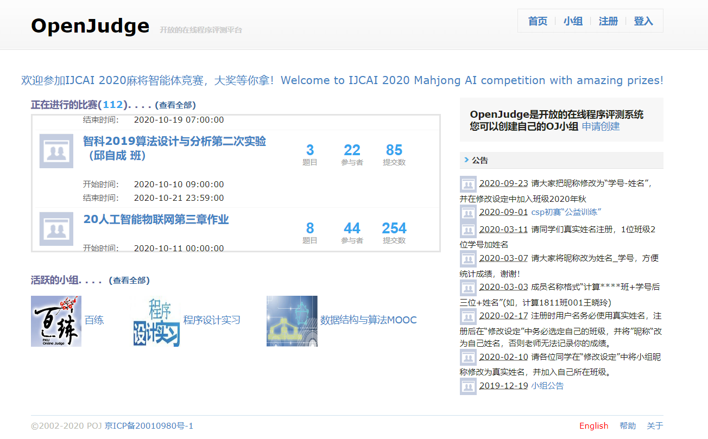Click the 数据结构与算法MOOC group logo

click(x=292, y=321)
